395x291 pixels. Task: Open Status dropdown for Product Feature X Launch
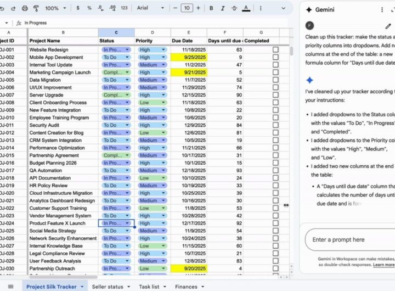(127, 223)
